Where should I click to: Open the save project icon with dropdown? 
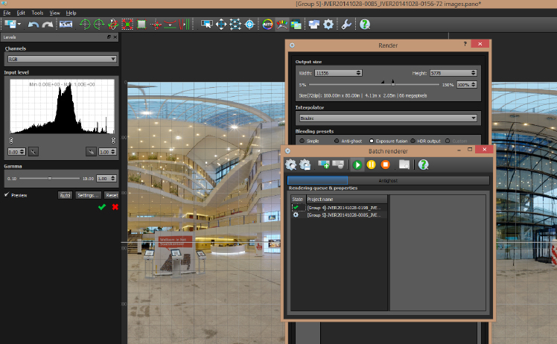click(x=13, y=25)
